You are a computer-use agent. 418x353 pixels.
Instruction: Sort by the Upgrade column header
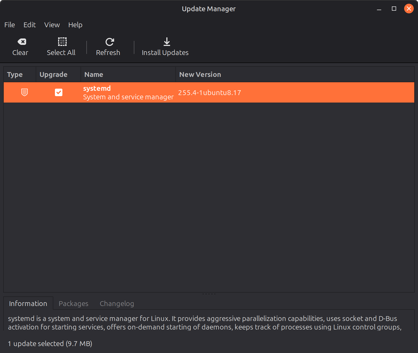[58, 74]
